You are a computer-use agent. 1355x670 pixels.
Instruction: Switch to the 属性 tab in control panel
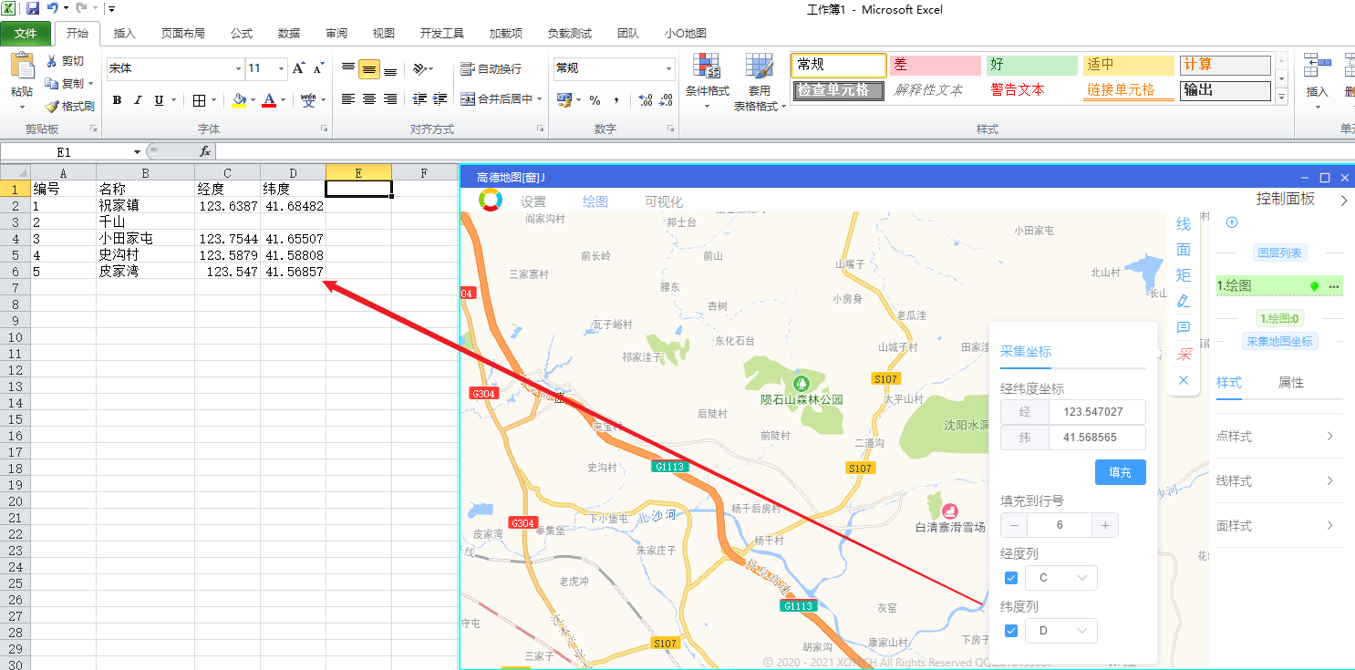[x=1291, y=383]
